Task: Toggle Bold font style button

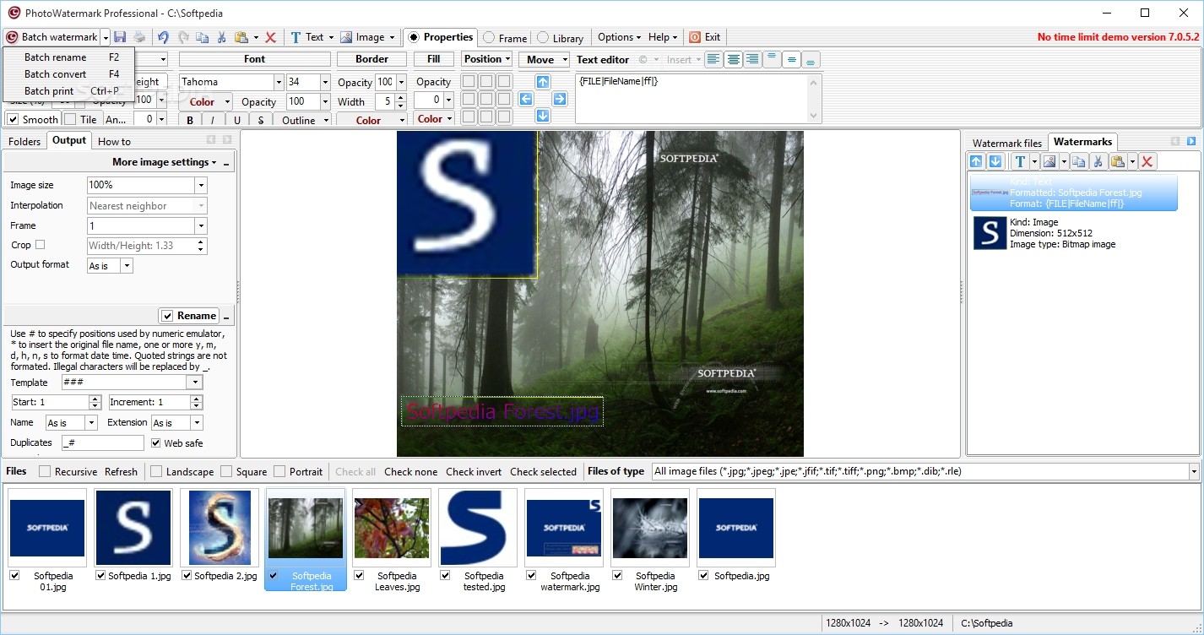Action: (x=191, y=120)
